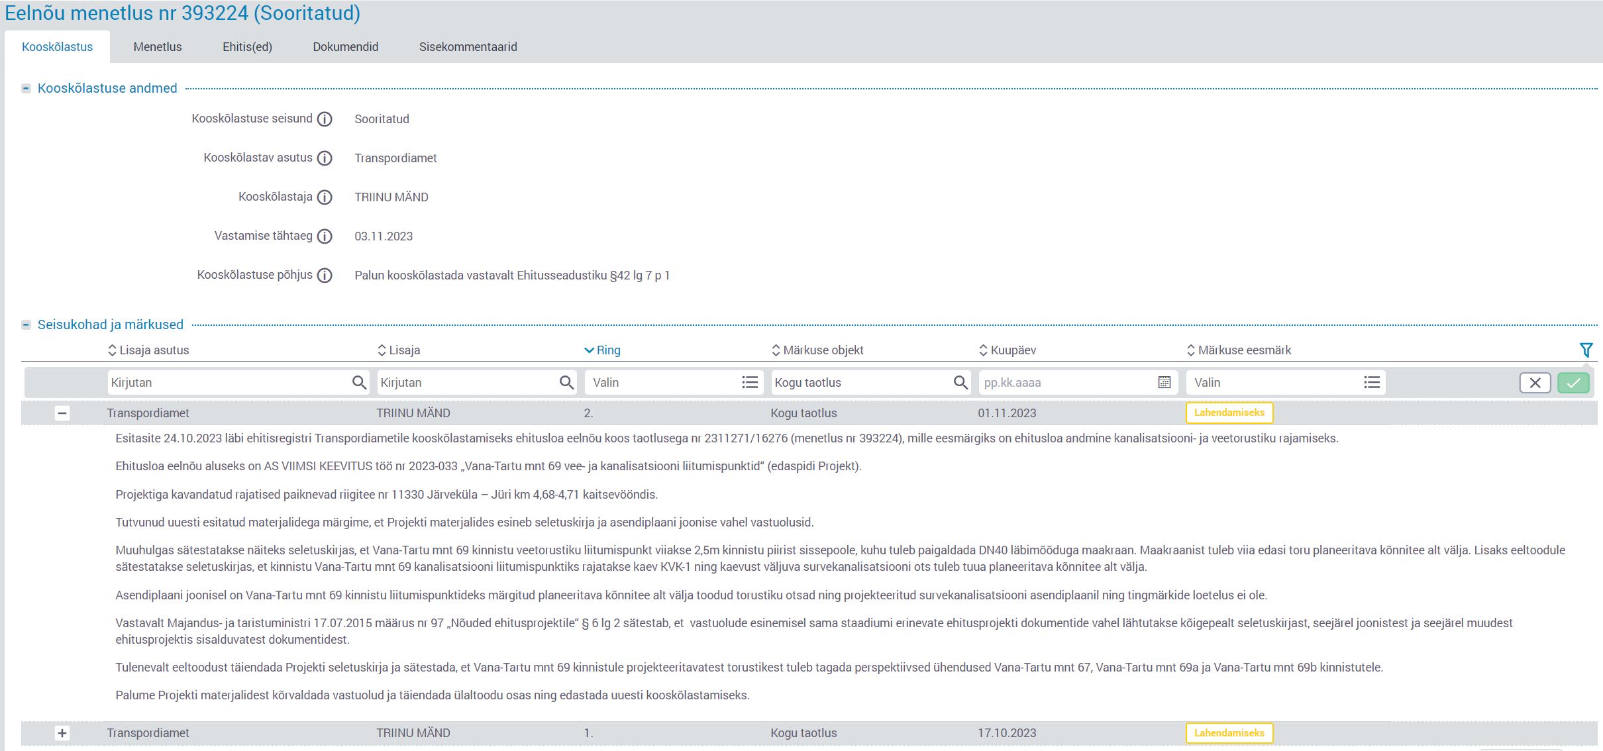1603x751 pixels.
Task: Click info icon next to Kooskõlastaja
Action: [325, 197]
